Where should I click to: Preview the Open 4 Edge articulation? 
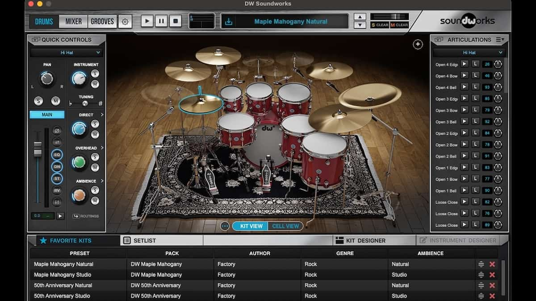click(465, 64)
